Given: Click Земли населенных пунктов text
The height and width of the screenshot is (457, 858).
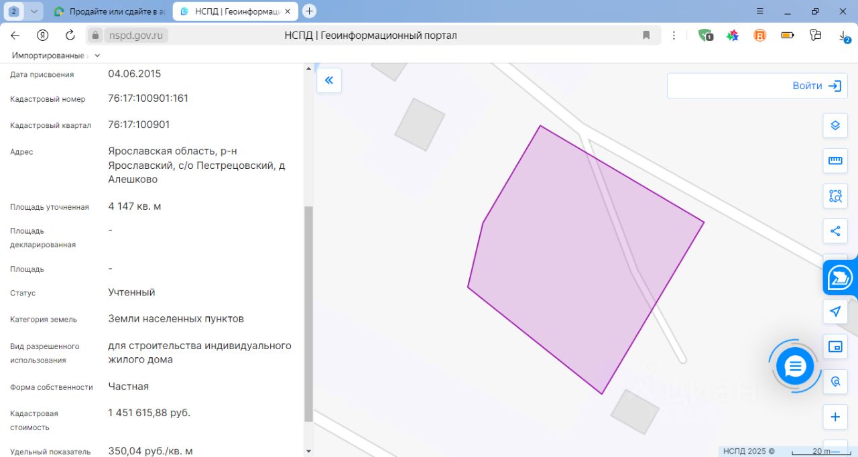Looking at the screenshot, I should [x=176, y=319].
